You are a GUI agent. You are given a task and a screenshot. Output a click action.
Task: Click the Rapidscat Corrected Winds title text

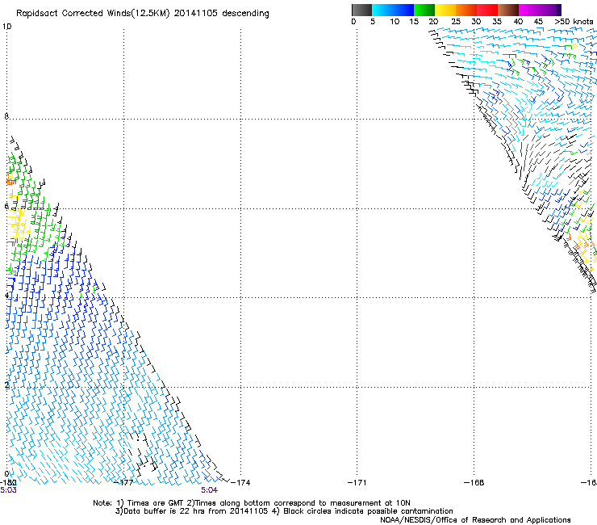143,13
